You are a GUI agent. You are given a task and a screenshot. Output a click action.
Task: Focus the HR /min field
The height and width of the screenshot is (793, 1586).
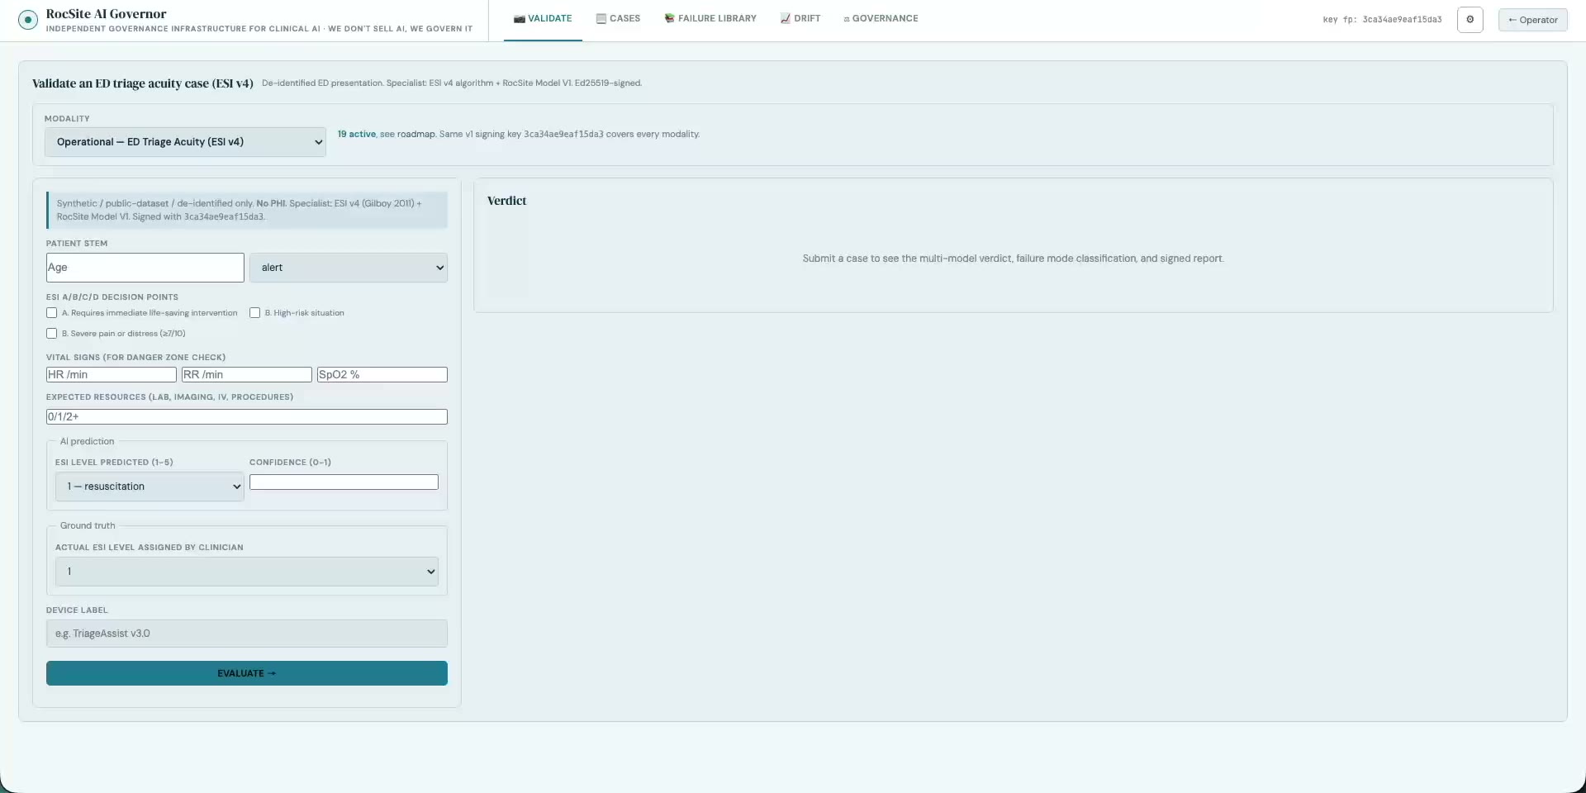pyautogui.click(x=112, y=375)
